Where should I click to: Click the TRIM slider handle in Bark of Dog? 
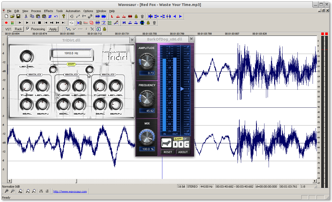pos(182,89)
